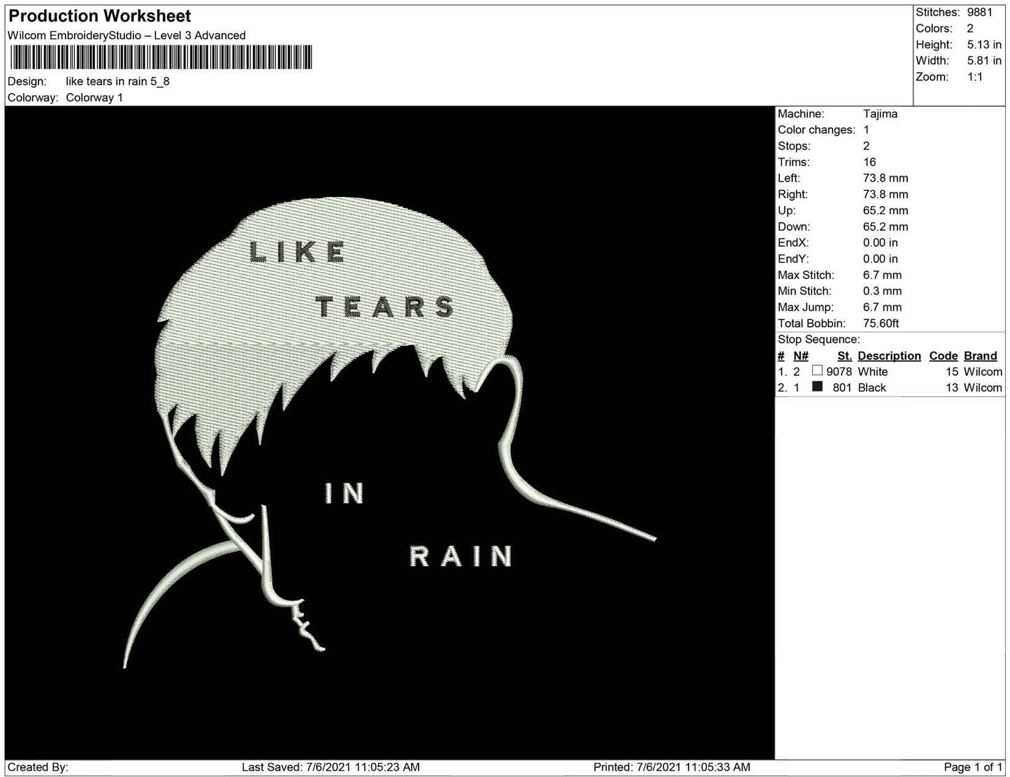Click the "Created By:" footer label
The image size is (1010, 777).
(38, 767)
